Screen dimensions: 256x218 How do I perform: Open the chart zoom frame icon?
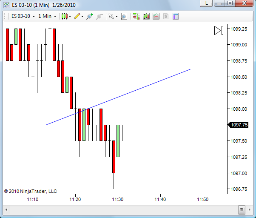click(124, 17)
